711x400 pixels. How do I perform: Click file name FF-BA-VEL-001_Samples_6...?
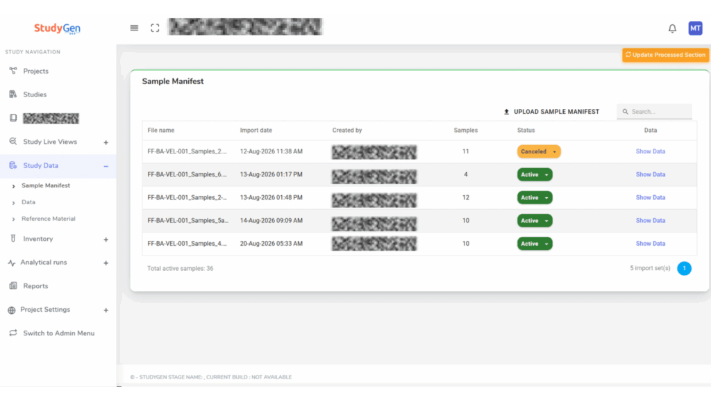187,174
